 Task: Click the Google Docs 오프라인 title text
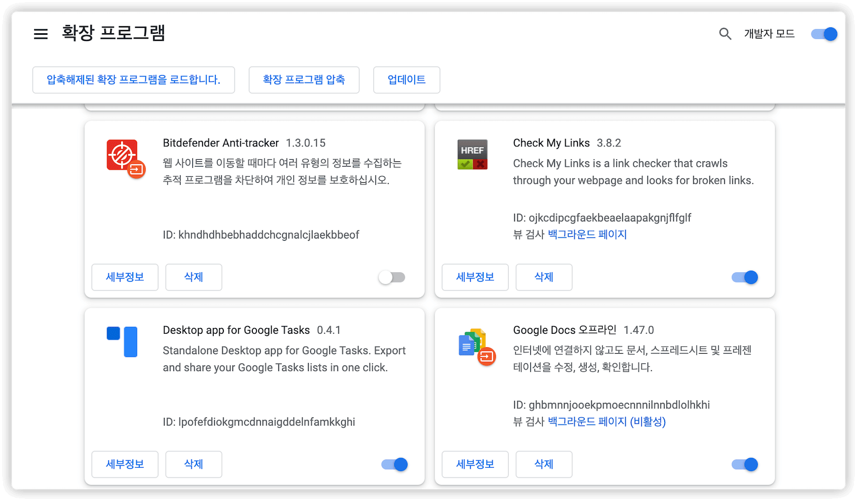565,330
